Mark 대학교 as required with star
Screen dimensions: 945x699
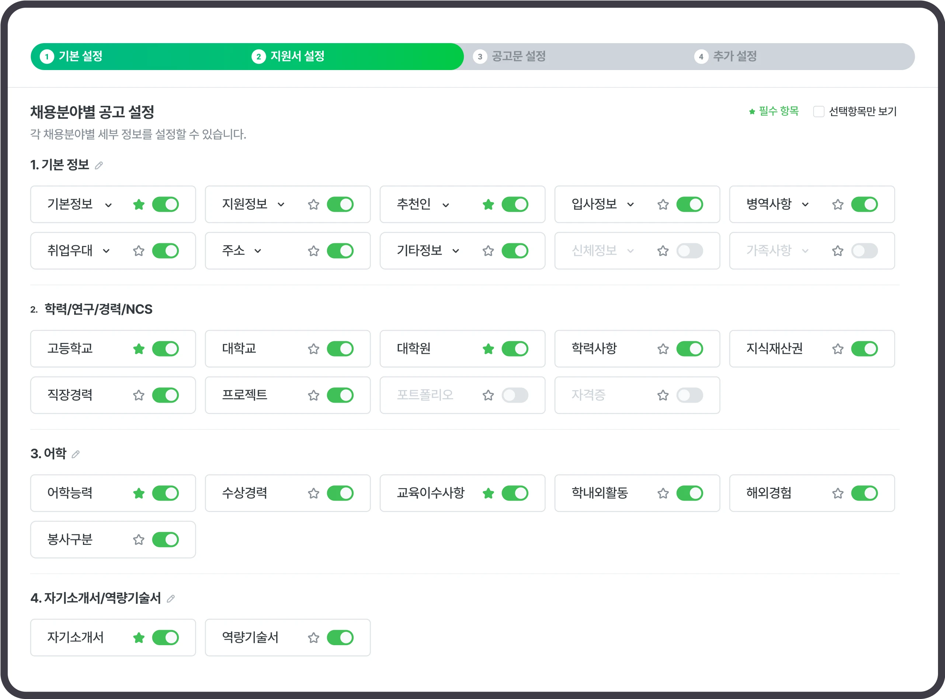coord(313,349)
